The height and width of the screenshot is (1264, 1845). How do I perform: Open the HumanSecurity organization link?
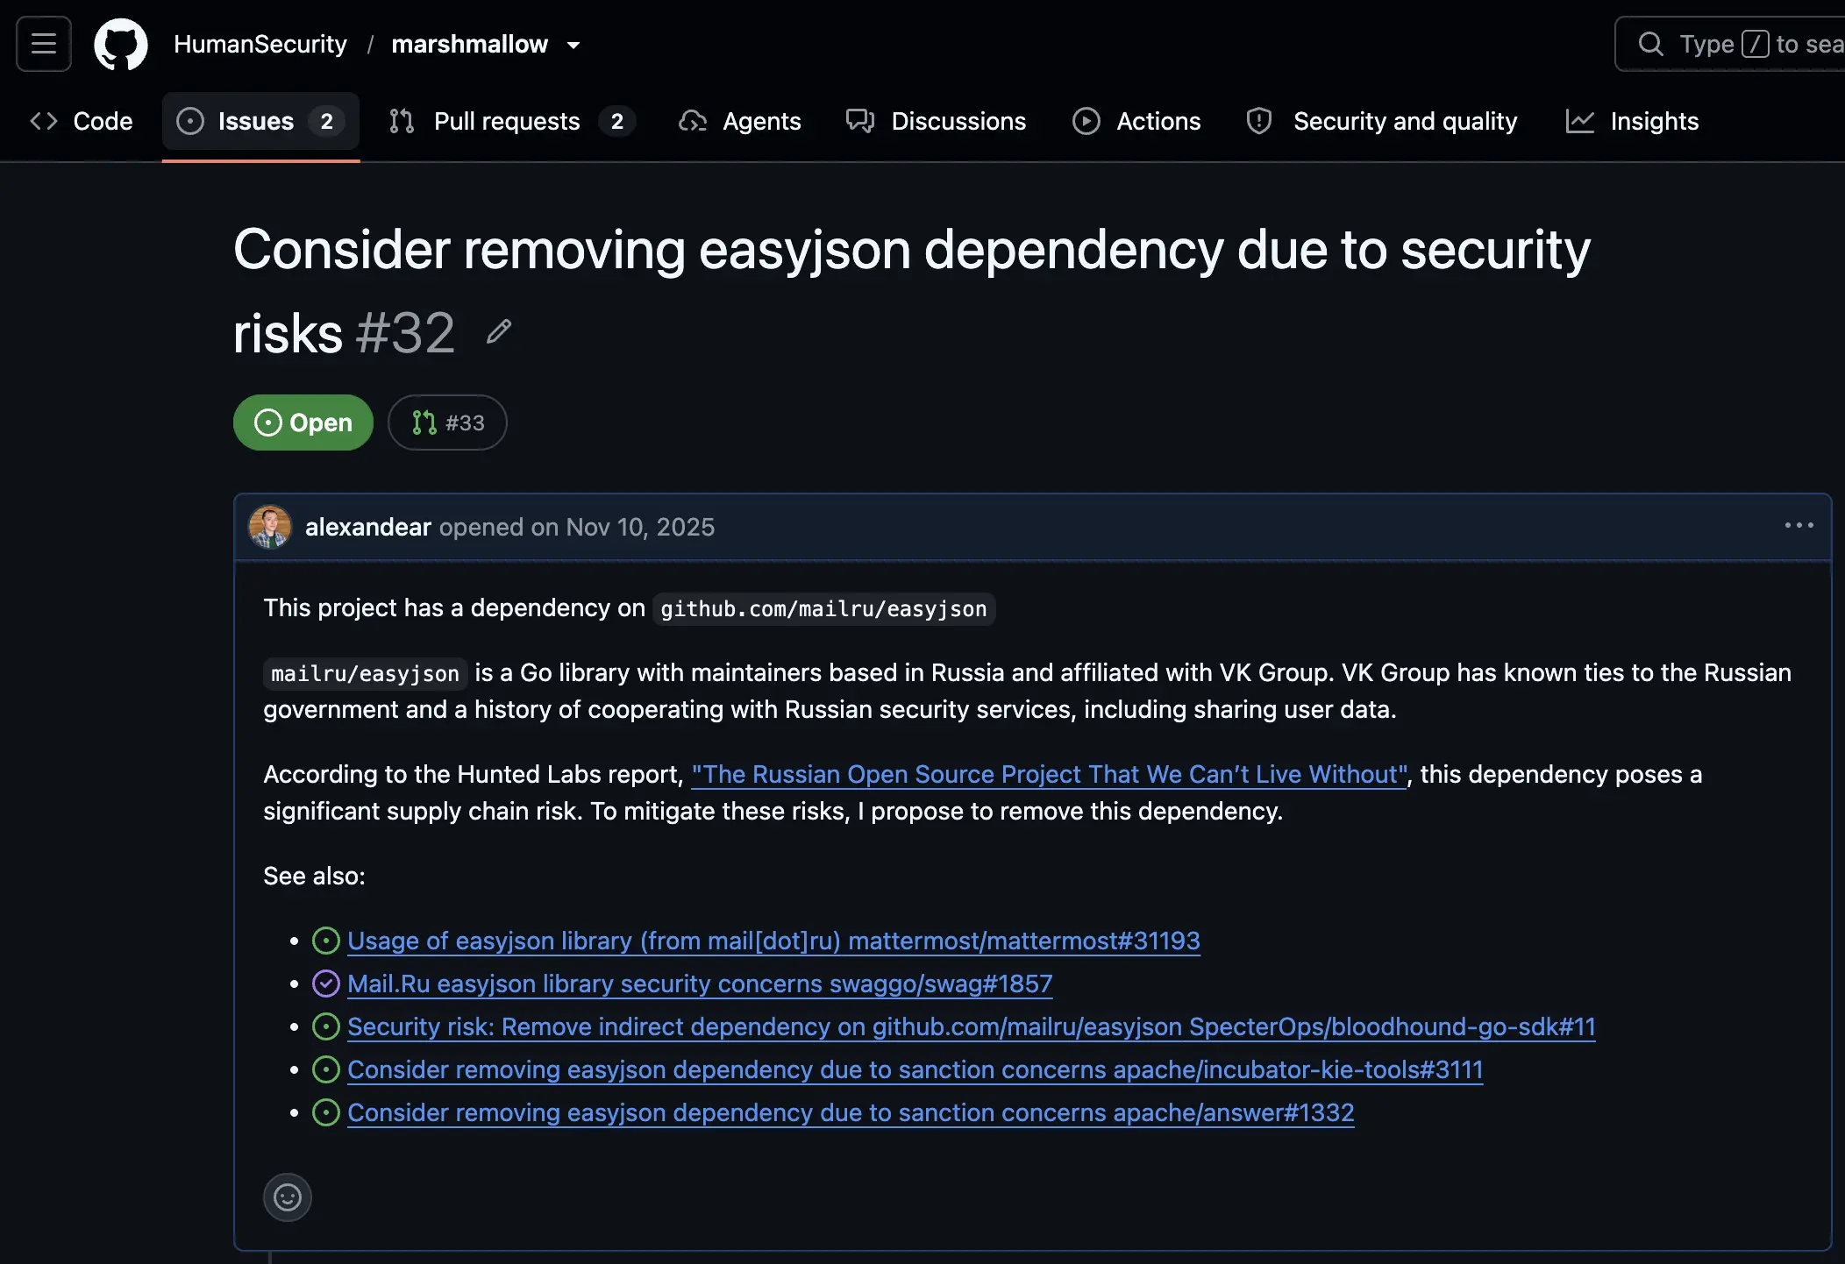(260, 44)
